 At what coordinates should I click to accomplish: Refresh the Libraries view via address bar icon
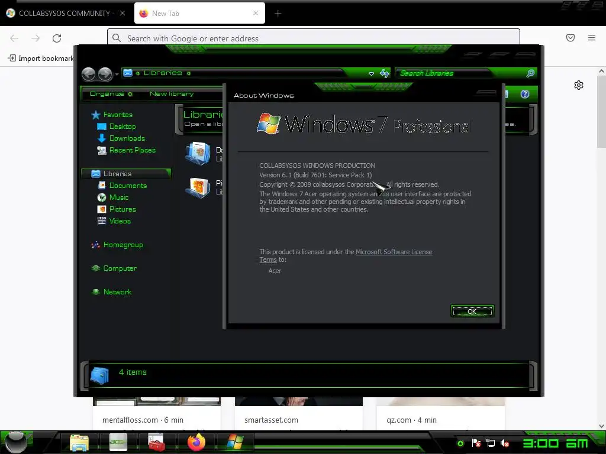click(x=384, y=73)
